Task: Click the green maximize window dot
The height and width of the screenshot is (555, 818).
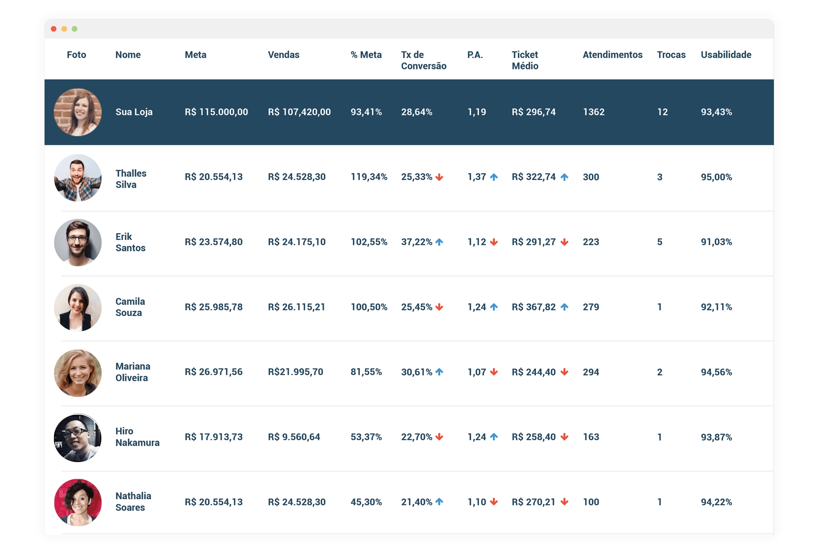Action: pyautogui.click(x=75, y=29)
